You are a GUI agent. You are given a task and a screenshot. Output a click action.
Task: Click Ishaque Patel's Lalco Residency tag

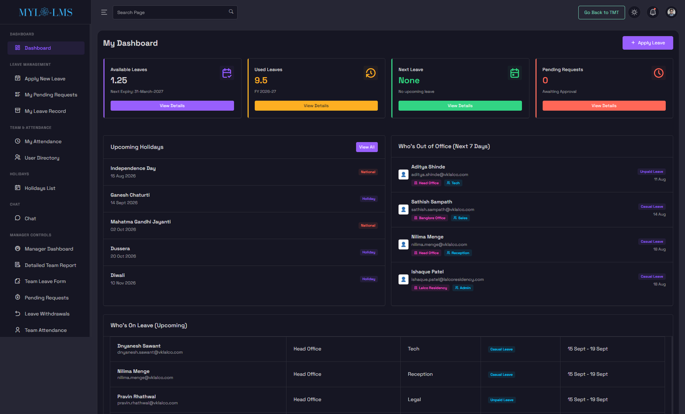pyautogui.click(x=430, y=288)
